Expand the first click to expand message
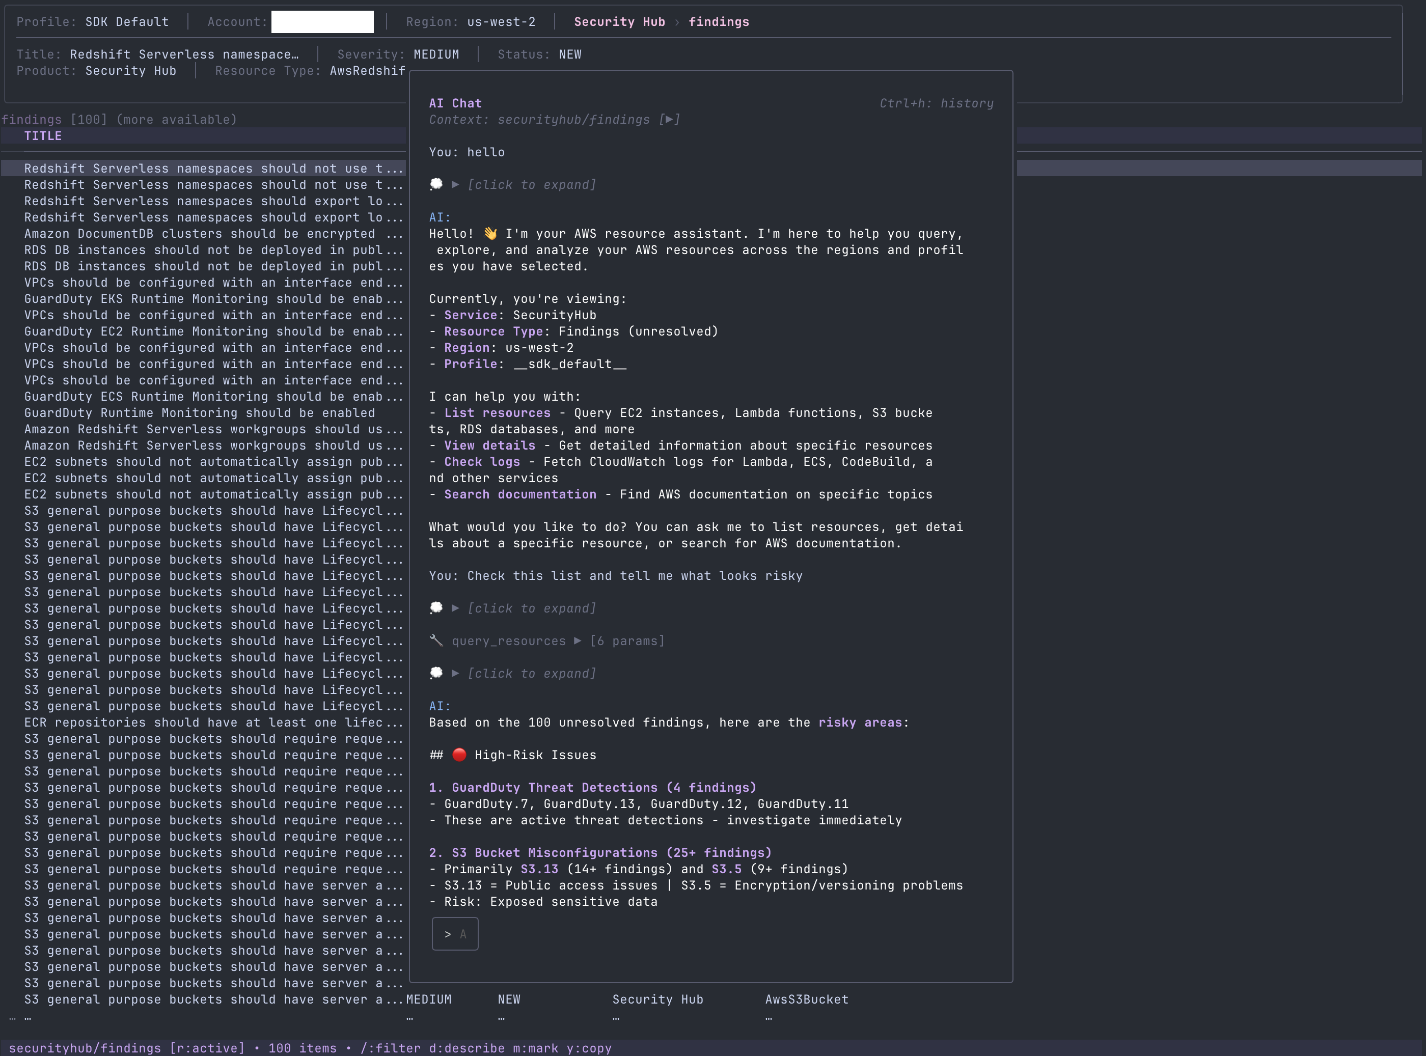This screenshot has height=1056, width=1426. pyautogui.click(x=531, y=184)
